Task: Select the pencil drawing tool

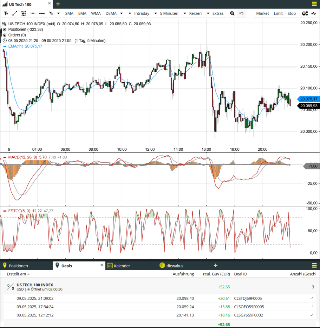Action: [51, 13]
